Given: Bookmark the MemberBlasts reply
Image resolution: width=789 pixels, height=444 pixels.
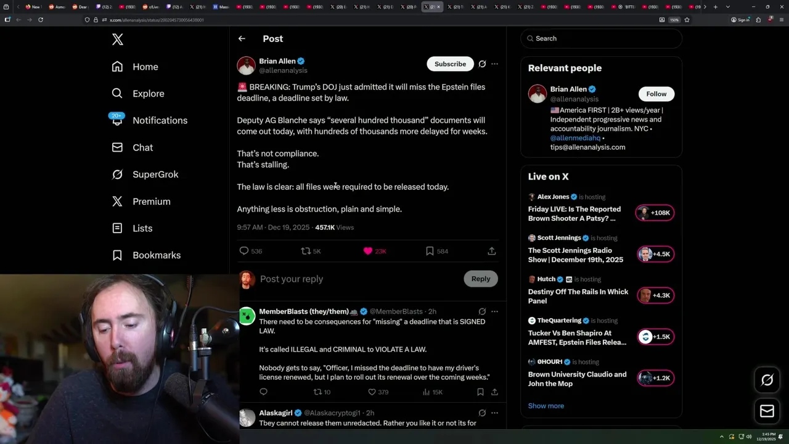Looking at the screenshot, I should coord(480,392).
